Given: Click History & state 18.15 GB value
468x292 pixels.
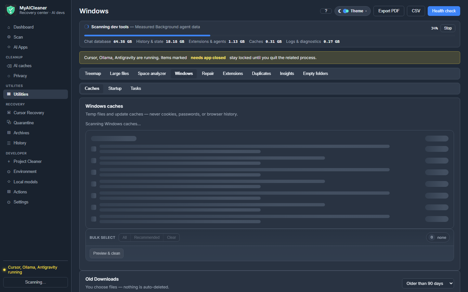Looking at the screenshot, I should tap(175, 42).
